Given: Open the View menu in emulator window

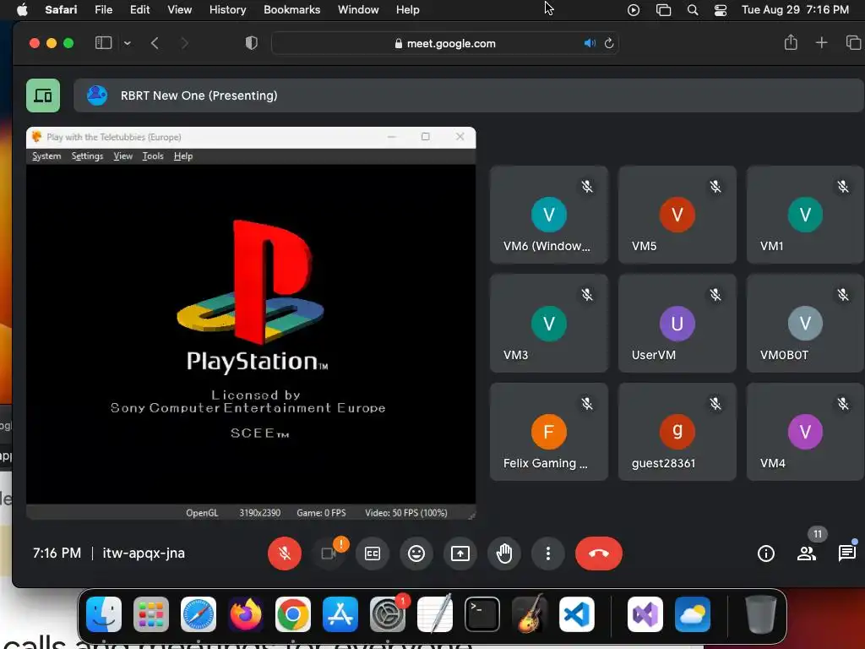Looking at the screenshot, I should (x=123, y=156).
